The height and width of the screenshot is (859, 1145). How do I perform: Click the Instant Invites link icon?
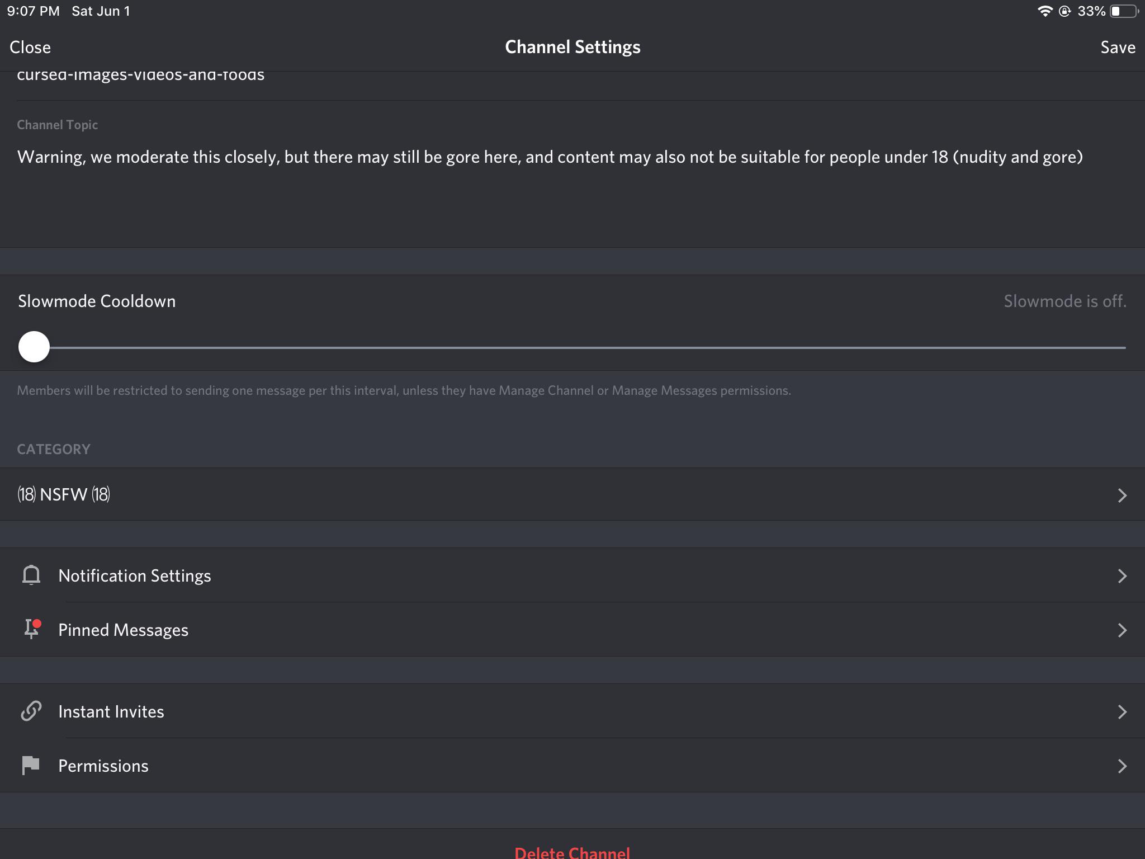(31, 711)
